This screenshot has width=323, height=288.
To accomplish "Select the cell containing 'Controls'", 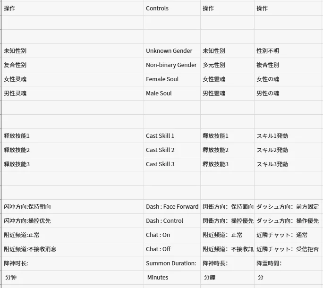I will click(172, 8).
